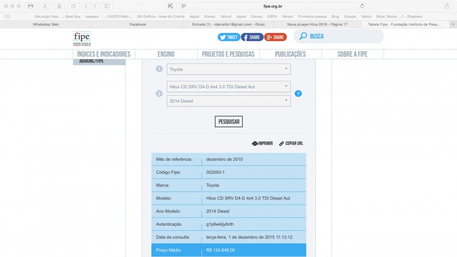
Task: Select the Data da consulta timestamp value
Action: click(249, 237)
